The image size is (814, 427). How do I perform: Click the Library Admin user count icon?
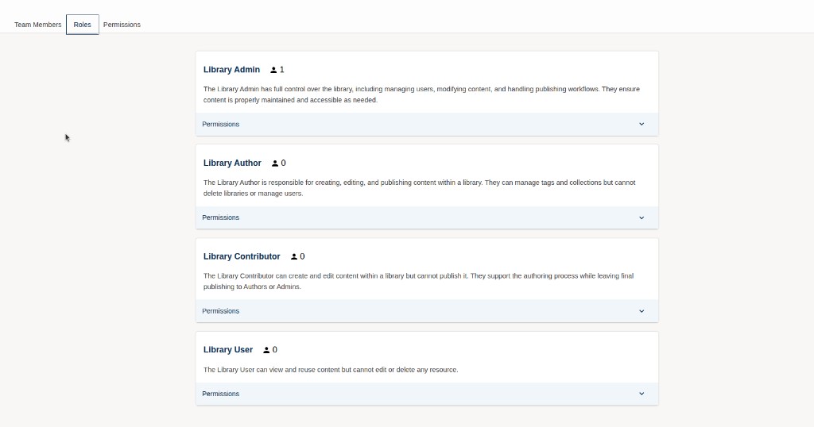pyautogui.click(x=273, y=70)
